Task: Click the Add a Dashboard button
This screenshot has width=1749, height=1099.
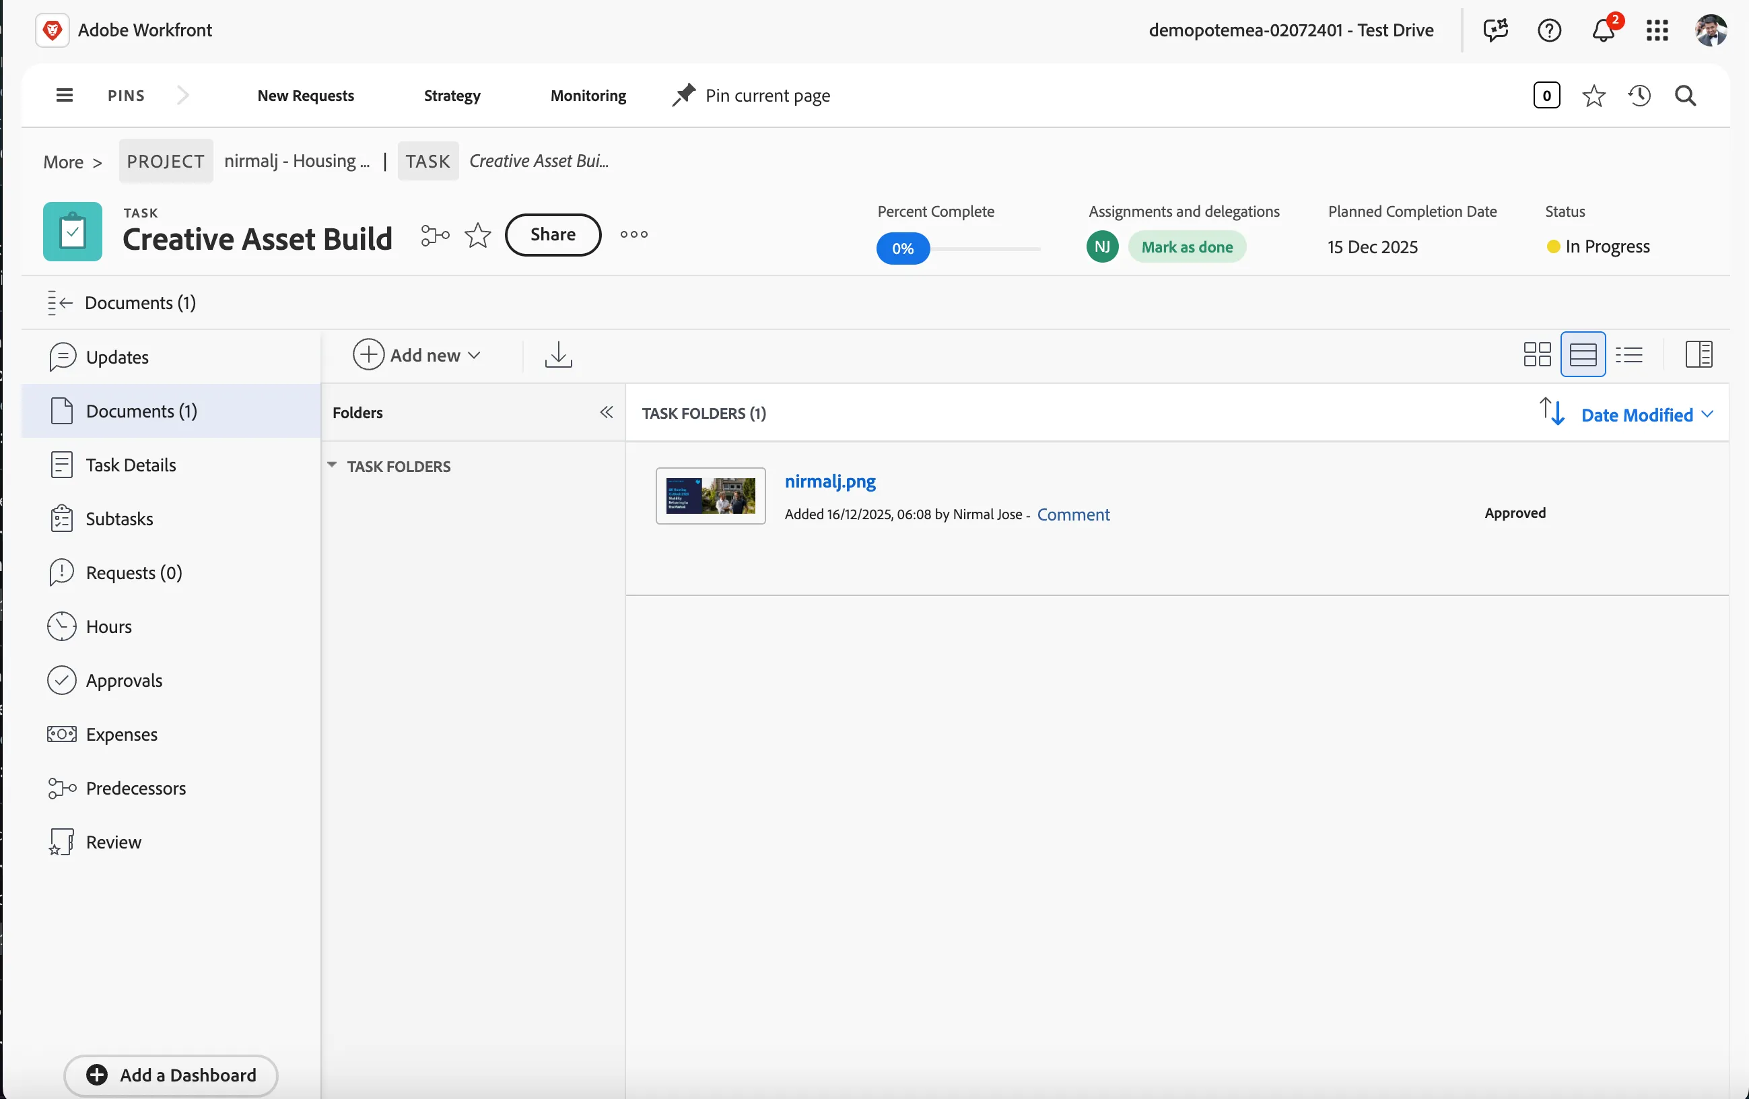Action: pos(171,1075)
